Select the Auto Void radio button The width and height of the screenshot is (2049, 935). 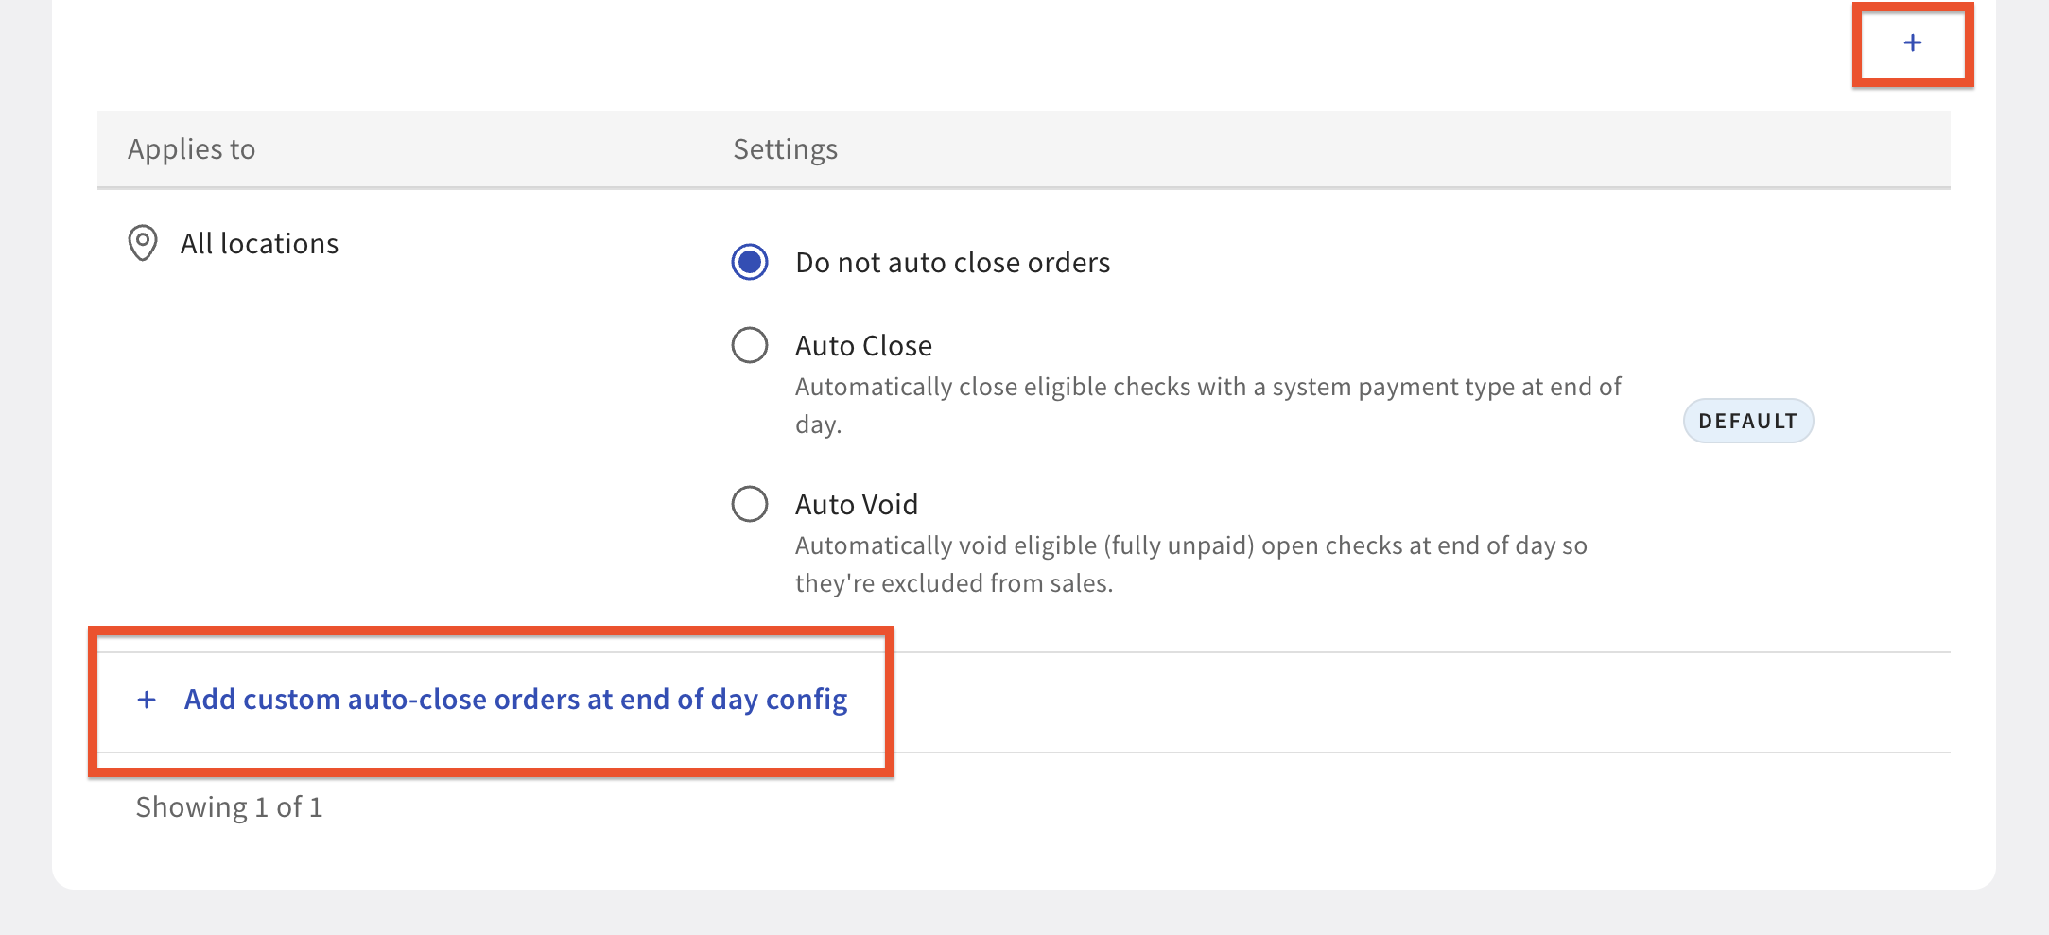[x=750, y=504]
